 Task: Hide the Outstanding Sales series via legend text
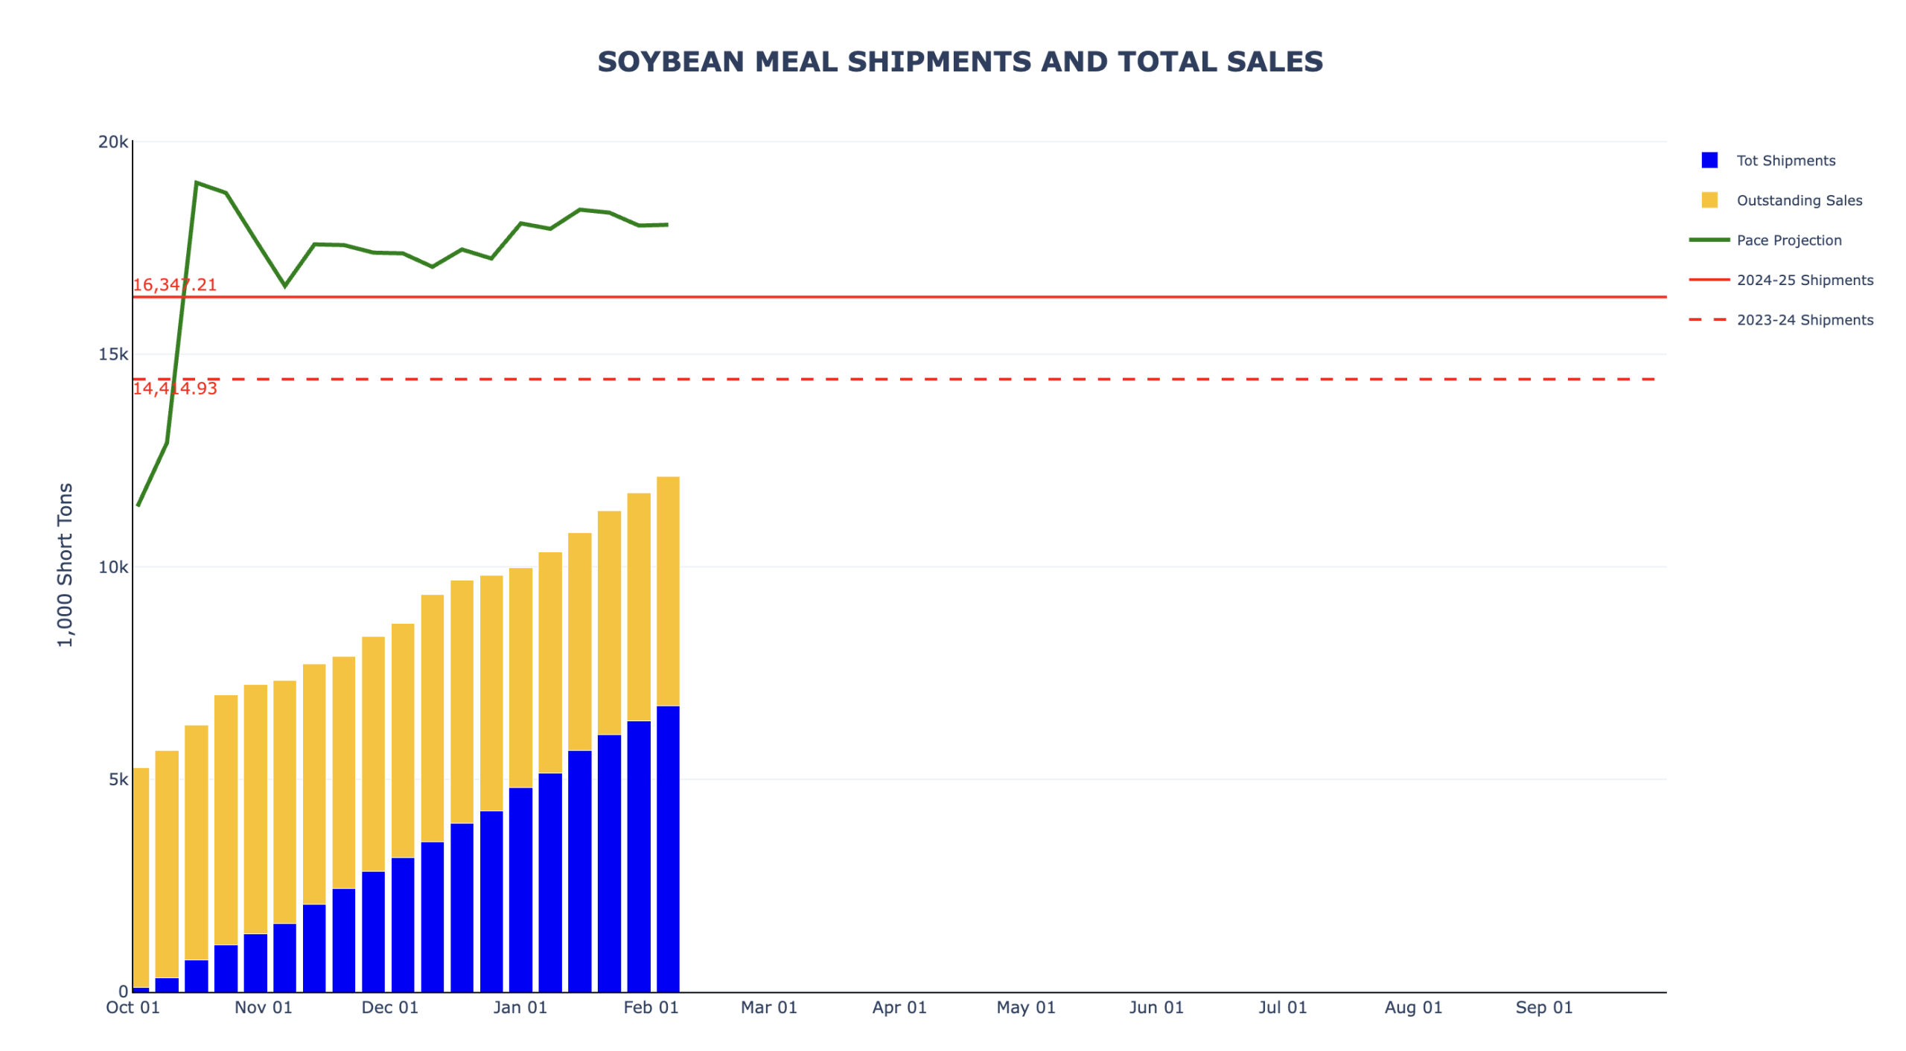pos(1799,200)
